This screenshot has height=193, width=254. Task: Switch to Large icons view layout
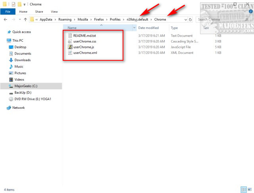[x=250, y=189]
